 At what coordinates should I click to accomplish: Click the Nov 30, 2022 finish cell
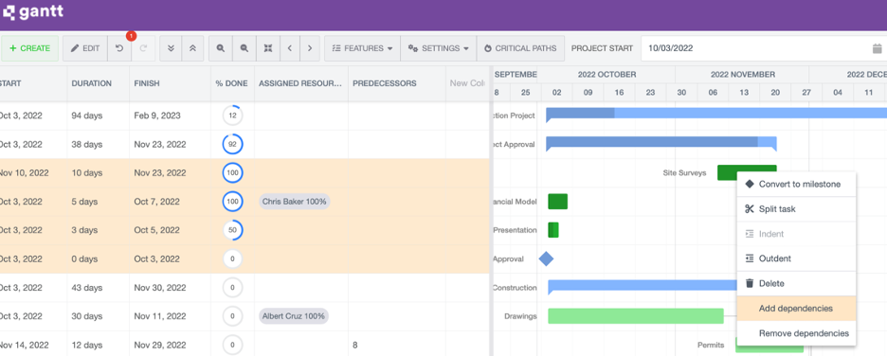coord(171,288)
